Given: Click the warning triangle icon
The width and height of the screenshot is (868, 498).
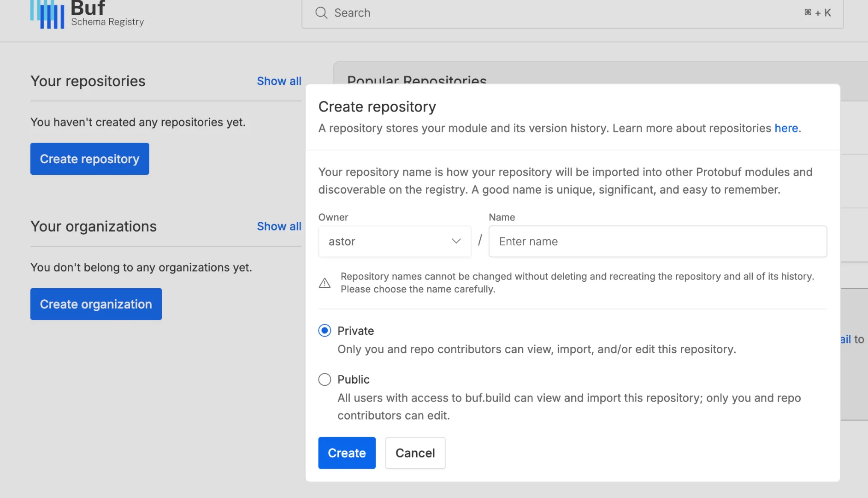Looking at the screenshot, I should tap(325, 283).
